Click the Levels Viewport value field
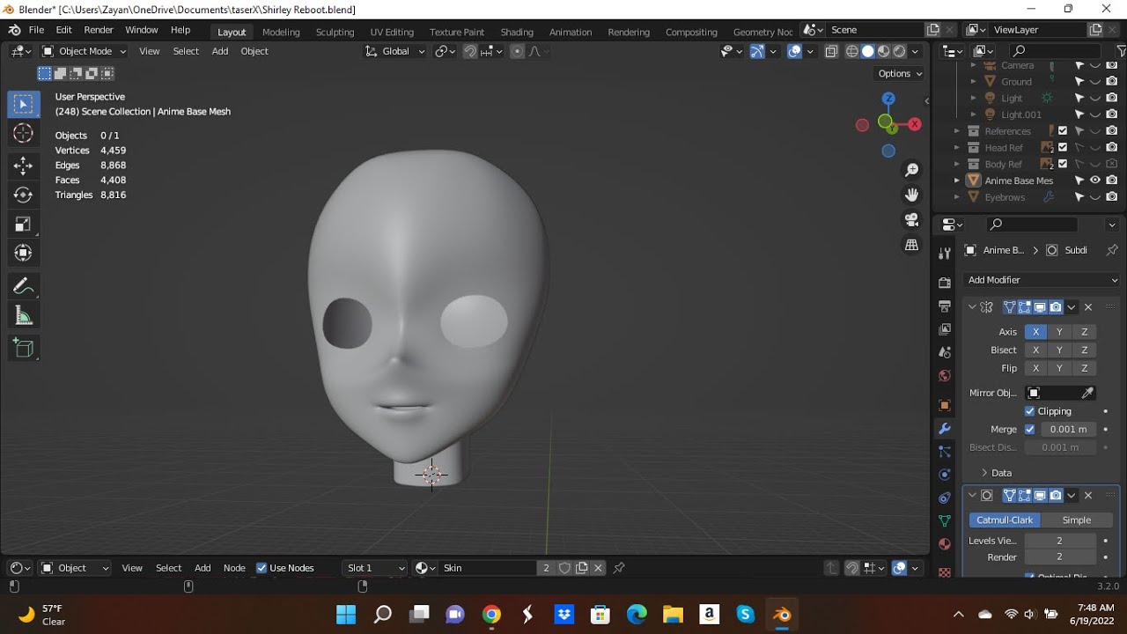The image size is (1127, 634). [1060, 541]
